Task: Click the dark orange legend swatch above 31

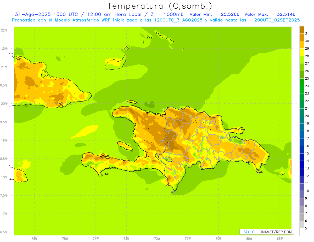Action: tap(302, 29)
